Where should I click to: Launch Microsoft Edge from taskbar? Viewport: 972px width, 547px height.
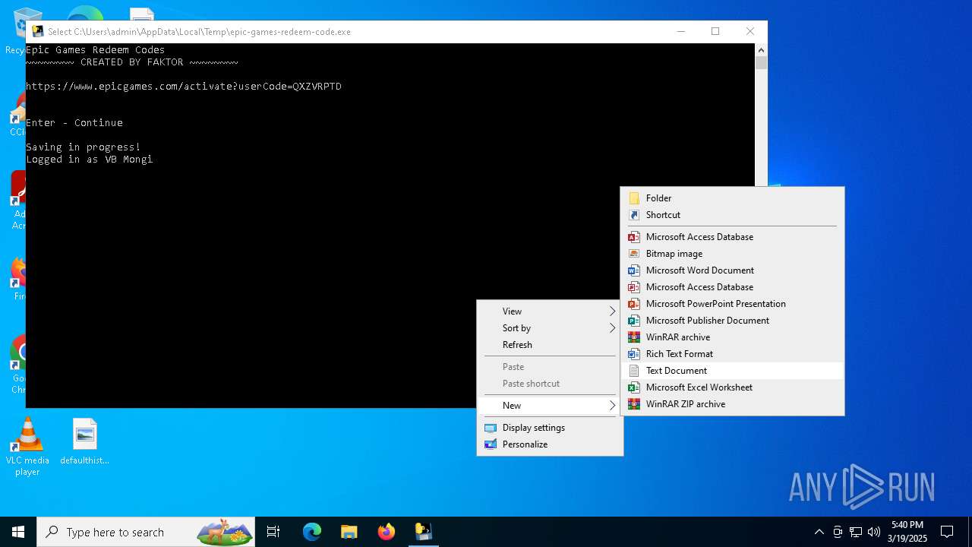point(312,532)
